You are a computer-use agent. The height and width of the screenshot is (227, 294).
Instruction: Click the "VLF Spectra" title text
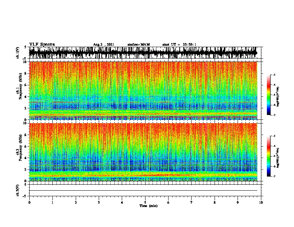(42, 44)
